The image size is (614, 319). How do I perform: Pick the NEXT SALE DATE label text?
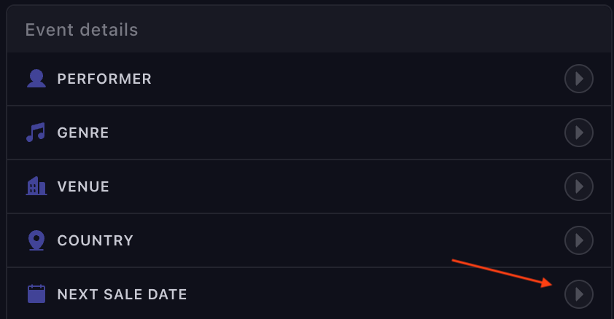[123, 294]
